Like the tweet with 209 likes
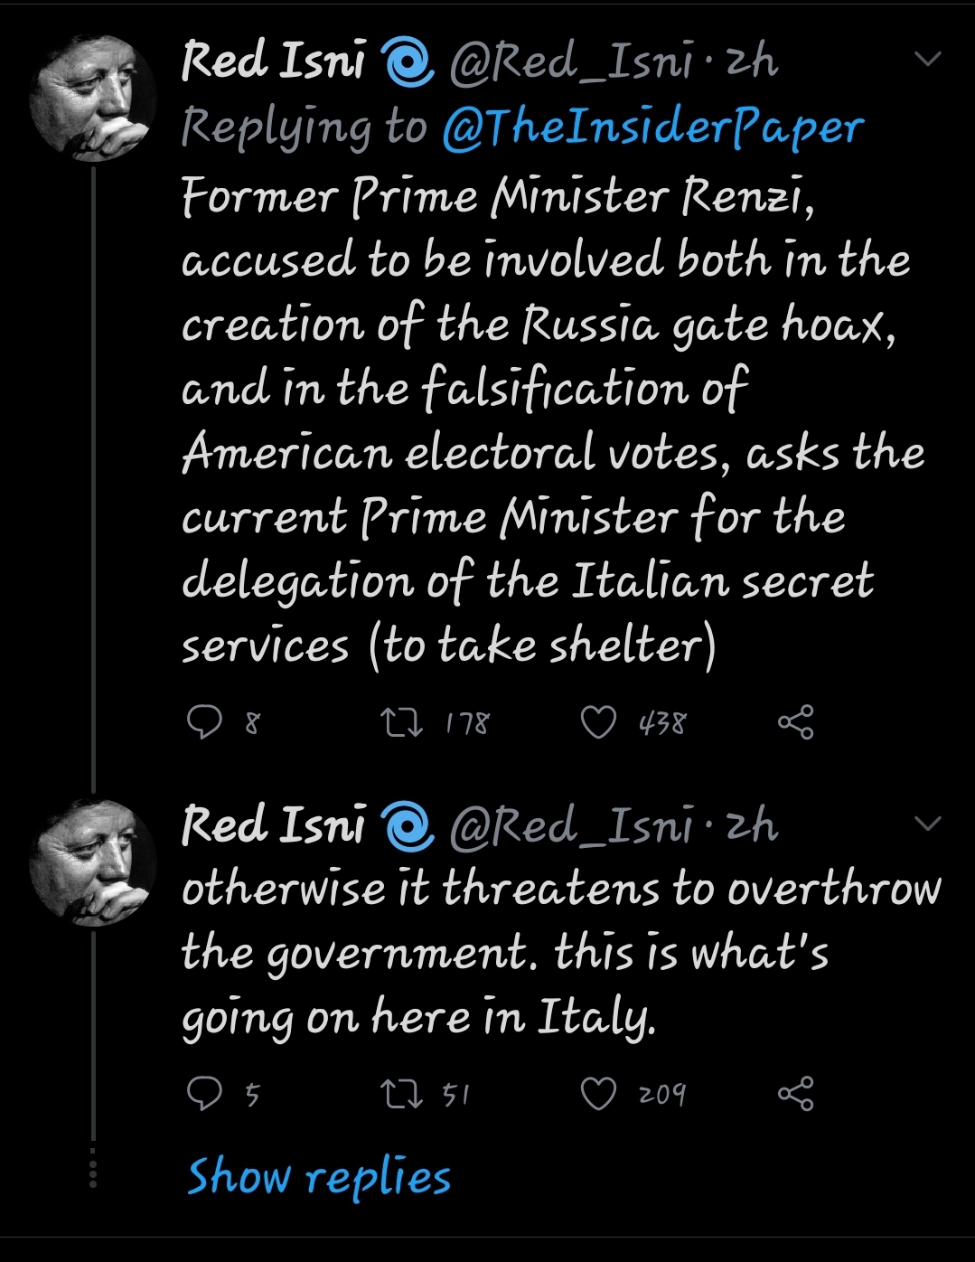 pyautogui.click(x=597, y=1094)
